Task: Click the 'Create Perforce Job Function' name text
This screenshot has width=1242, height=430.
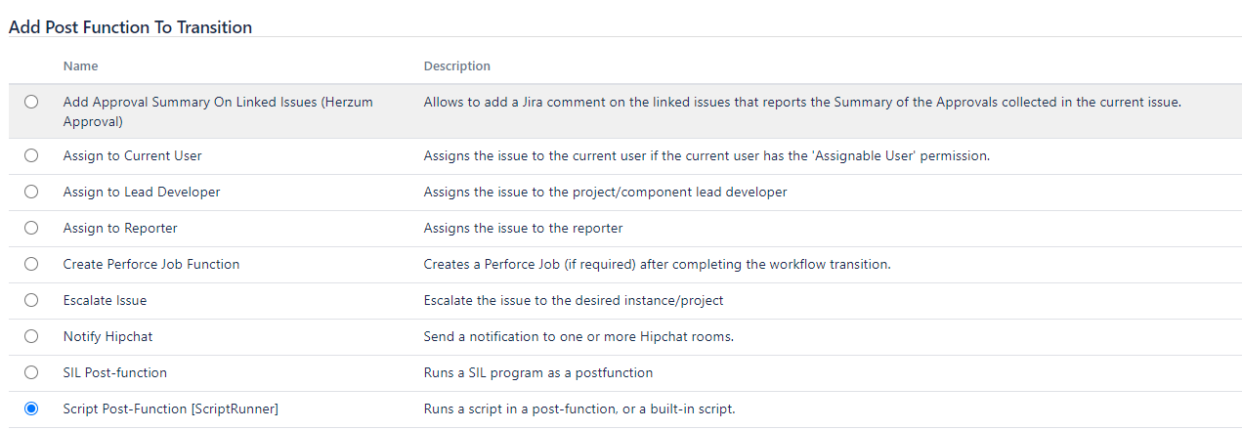Action: pyautogui.click(x=150, y=264)
